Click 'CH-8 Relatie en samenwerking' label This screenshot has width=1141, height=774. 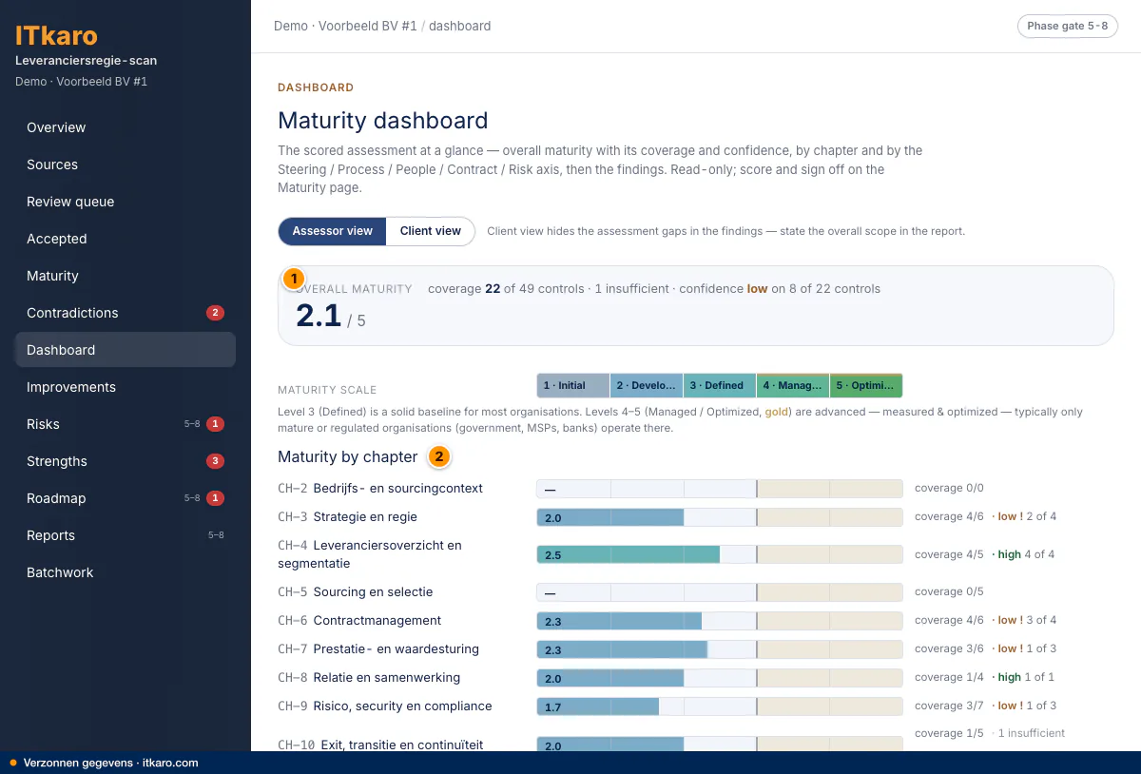pyautogui.click(x=369, y=677)
